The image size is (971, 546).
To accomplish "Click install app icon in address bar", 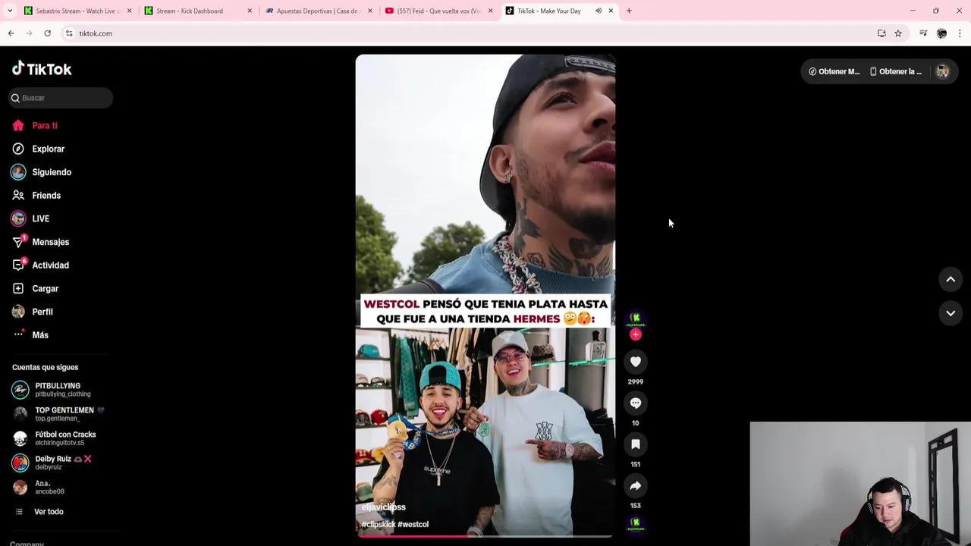I will coord(881,33).
